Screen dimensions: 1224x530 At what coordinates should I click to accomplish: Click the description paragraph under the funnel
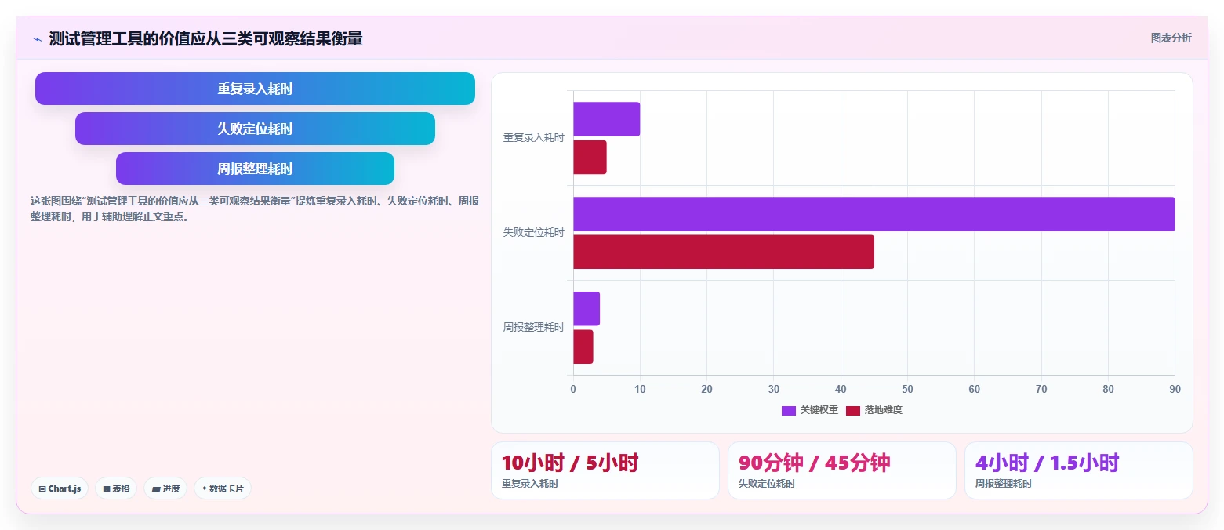coord(255,209)
